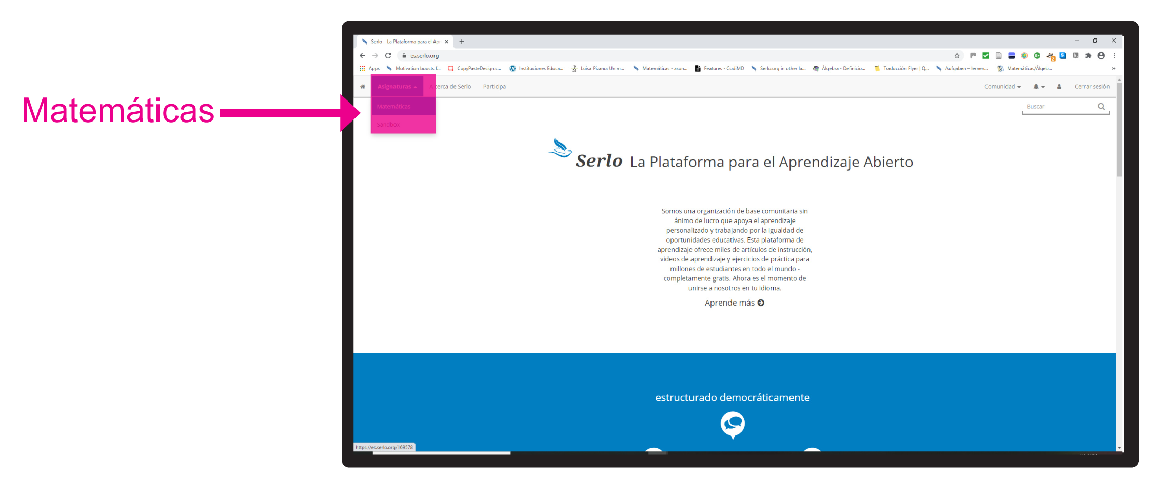The height and width of the screenshot is (483, 1165).
Task: Go back with the browser back arrow
Action: tap(362, 56)
